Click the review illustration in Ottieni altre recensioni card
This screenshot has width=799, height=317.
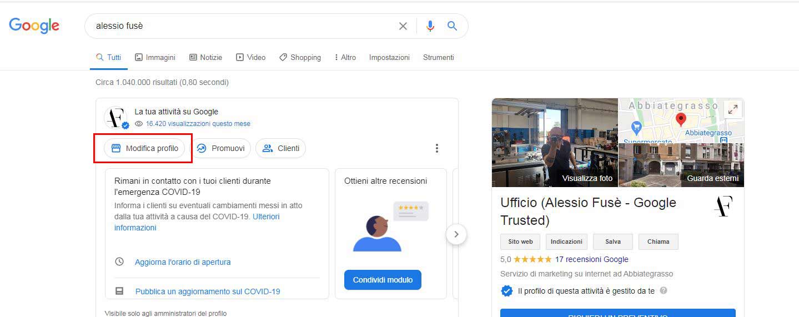click(x=391, y=227)
